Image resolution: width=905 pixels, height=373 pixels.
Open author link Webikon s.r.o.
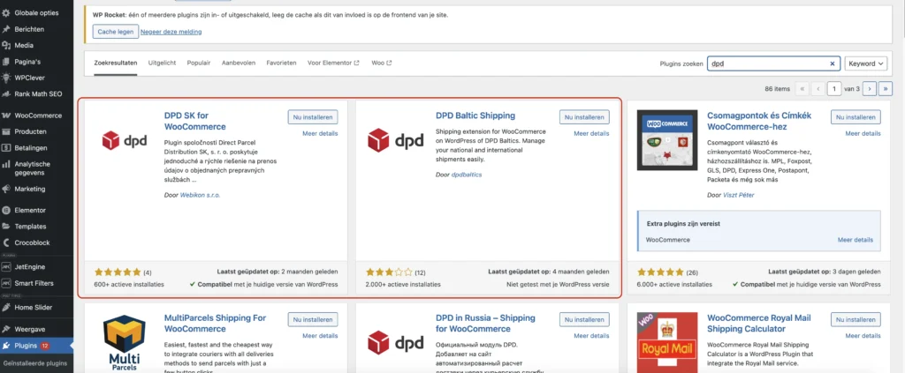click(x=201, y=195)
